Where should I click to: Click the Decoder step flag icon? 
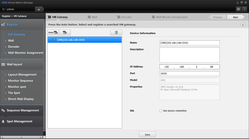(119, 17)
